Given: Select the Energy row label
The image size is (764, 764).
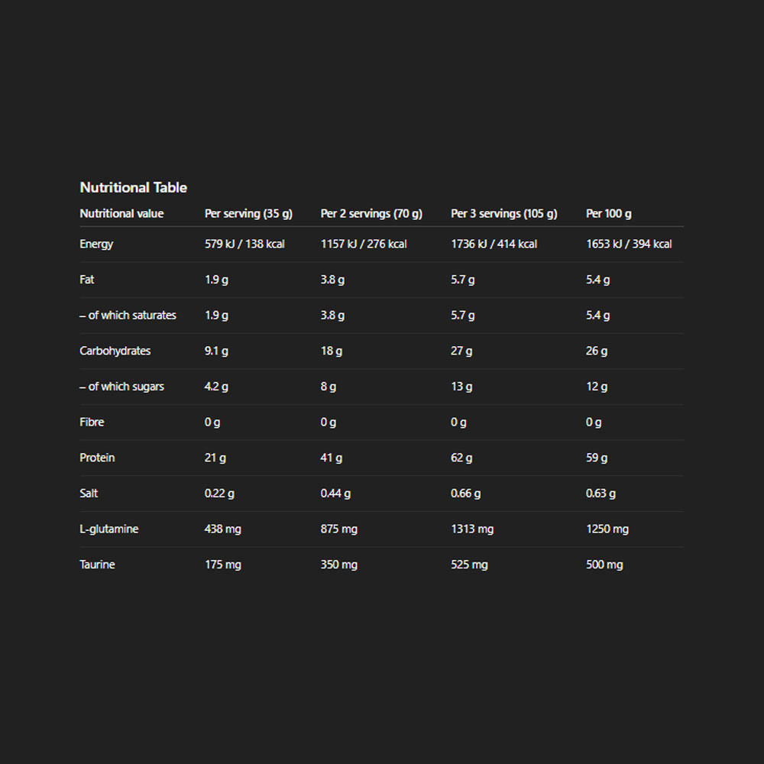Looking at the screenshot, I should click(96, 244).
